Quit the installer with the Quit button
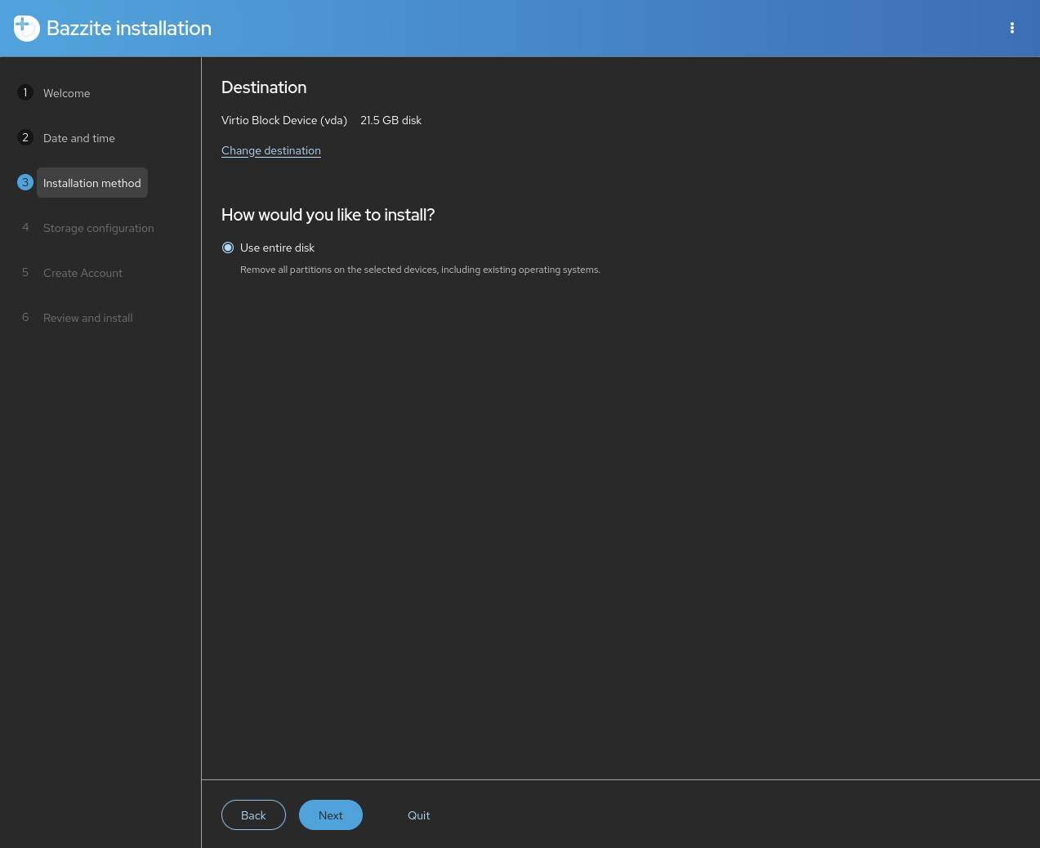This screenshot has height=848, width=1040. [x=418, y=815]
